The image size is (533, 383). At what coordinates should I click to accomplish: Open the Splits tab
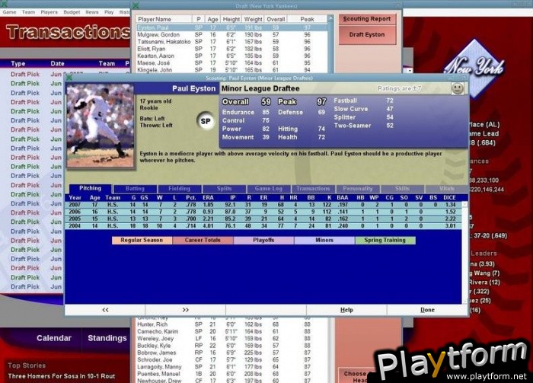coord(224,189)
